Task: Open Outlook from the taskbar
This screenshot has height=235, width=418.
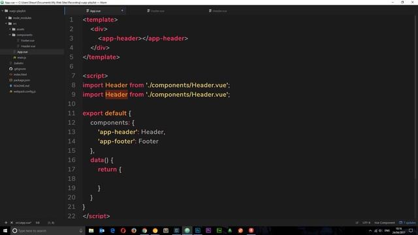Action: 102,230
